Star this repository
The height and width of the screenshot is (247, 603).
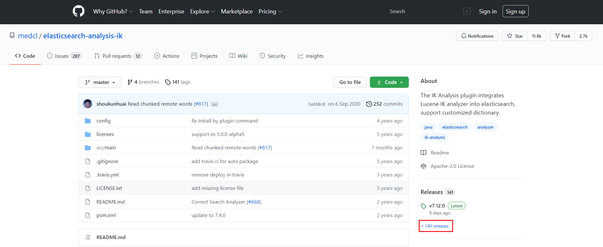click(515, 36)
